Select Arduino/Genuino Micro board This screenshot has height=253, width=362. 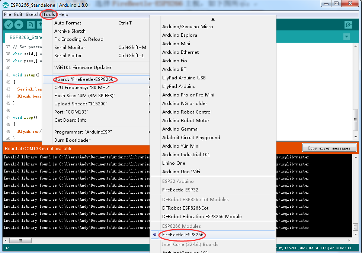click(213, 27)
